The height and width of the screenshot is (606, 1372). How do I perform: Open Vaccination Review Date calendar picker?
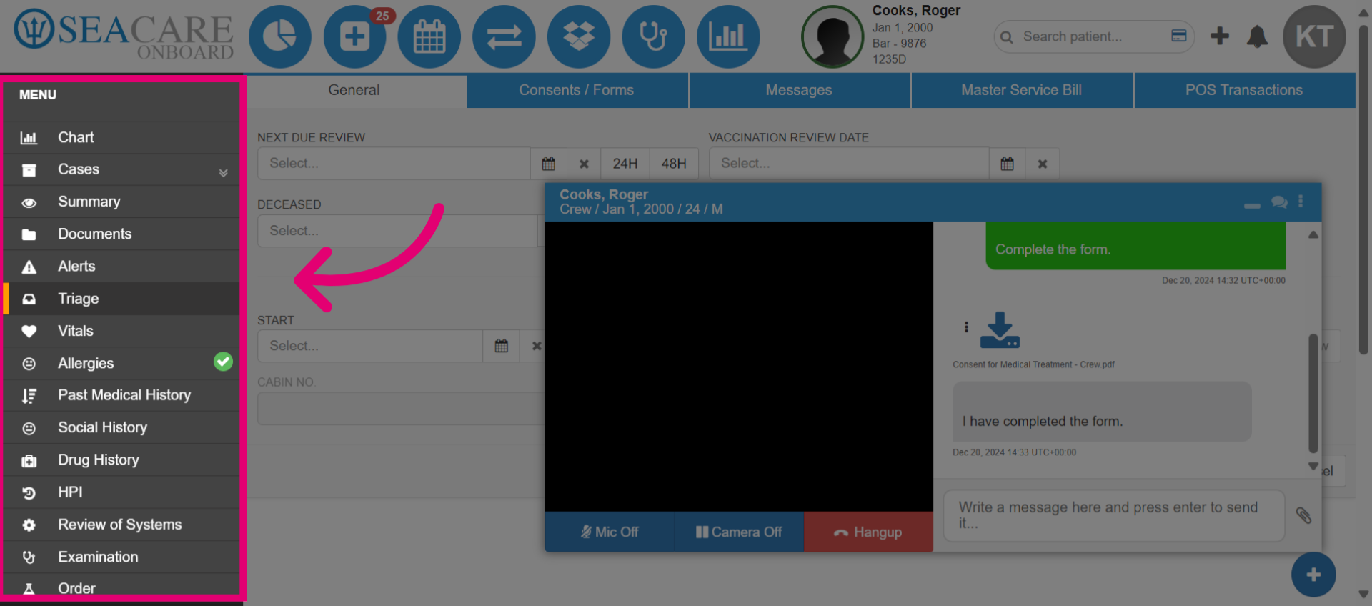[x=1008, y=164]
